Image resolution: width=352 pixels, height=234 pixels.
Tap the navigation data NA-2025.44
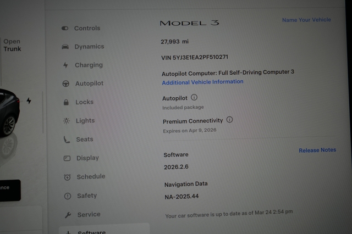182,197
